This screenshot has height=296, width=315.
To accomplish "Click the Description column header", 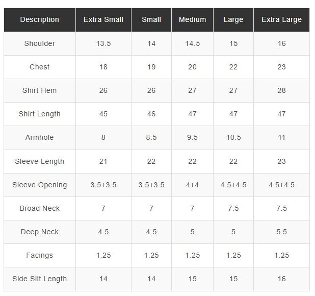I will coord(39,20).
